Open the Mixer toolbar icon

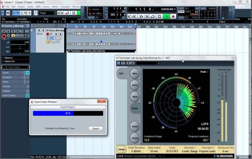[x=30, y=13]
